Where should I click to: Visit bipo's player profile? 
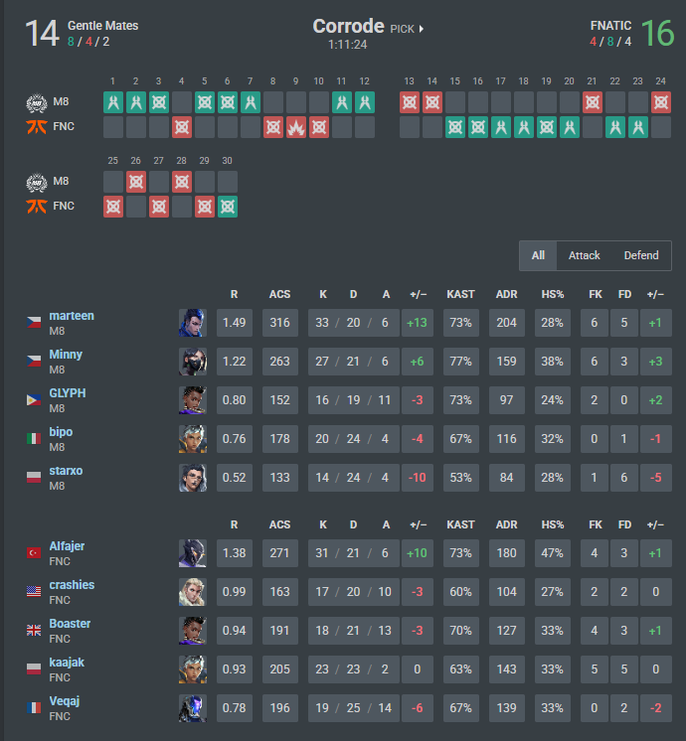pyautogui.click(x=61, y=432)
